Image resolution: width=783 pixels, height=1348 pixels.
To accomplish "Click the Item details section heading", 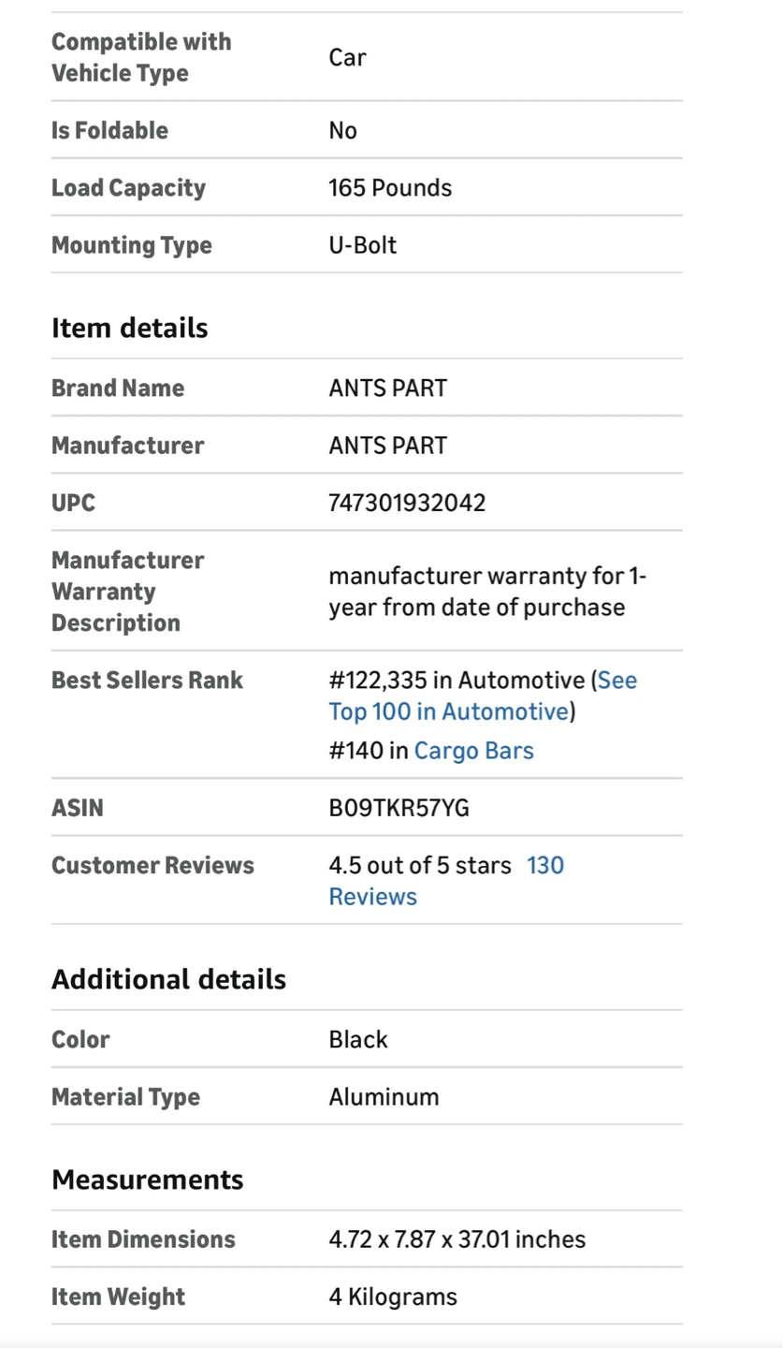I will click(129, 329).
